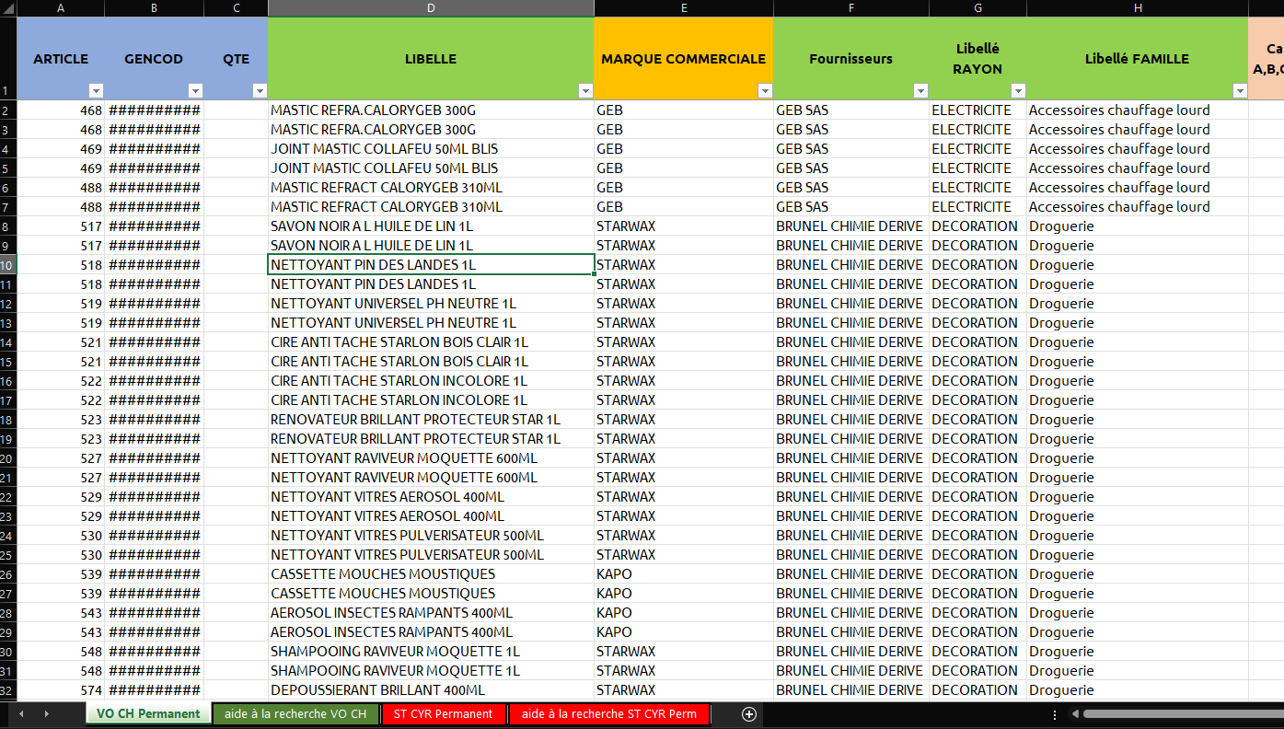Select column H header

(1138, 8)
